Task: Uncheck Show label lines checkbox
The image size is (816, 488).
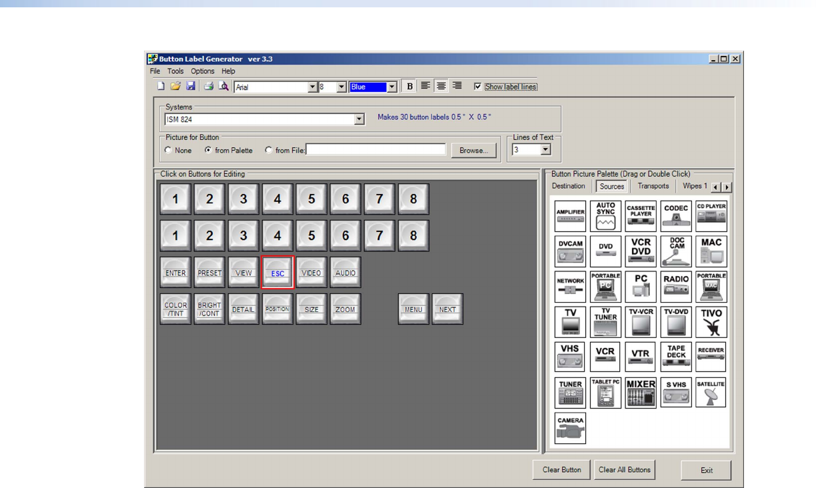Action: tap(477, 87)
